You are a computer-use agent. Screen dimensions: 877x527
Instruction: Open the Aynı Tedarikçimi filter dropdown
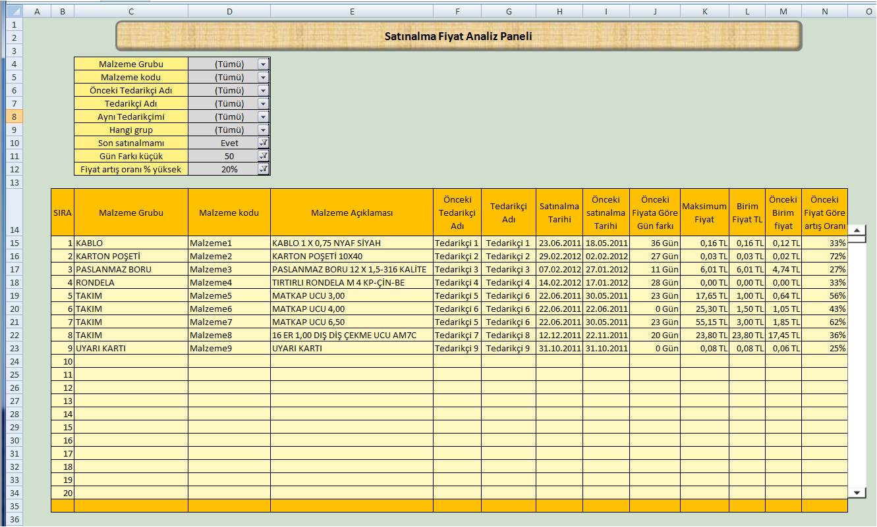(263, 116)
